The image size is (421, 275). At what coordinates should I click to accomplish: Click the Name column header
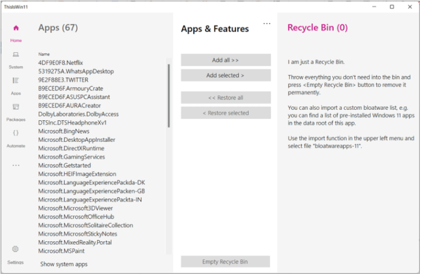[x=44, y=54]
